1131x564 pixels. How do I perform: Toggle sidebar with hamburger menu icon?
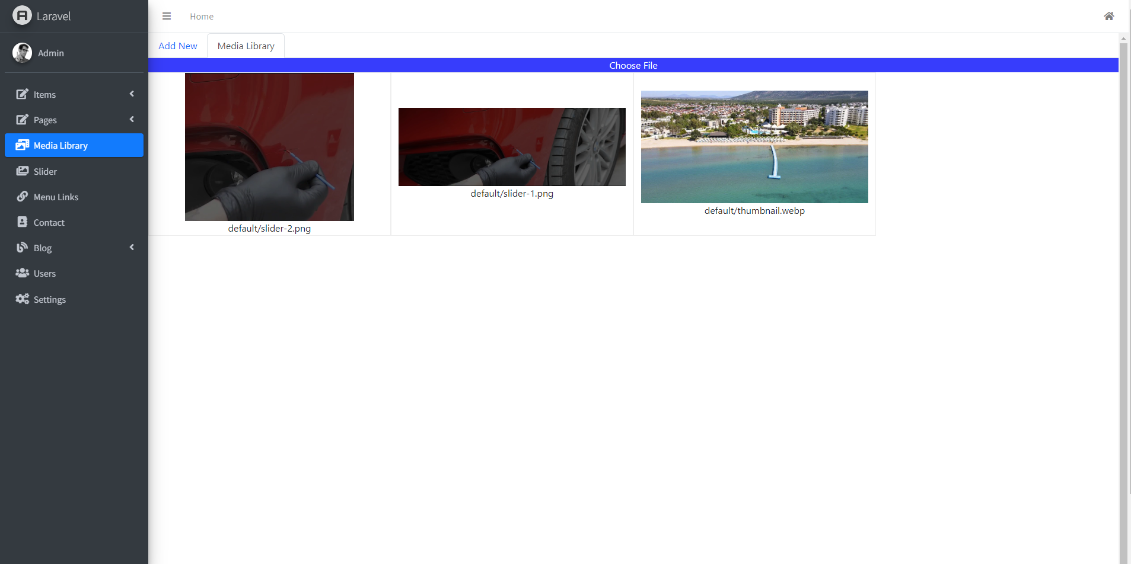(167, 17)
